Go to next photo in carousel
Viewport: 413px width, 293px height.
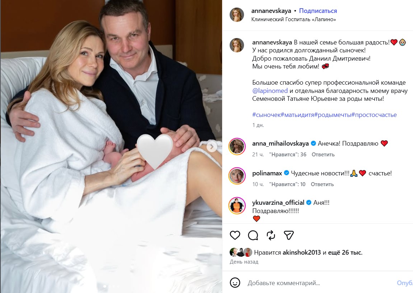point(212,146)
